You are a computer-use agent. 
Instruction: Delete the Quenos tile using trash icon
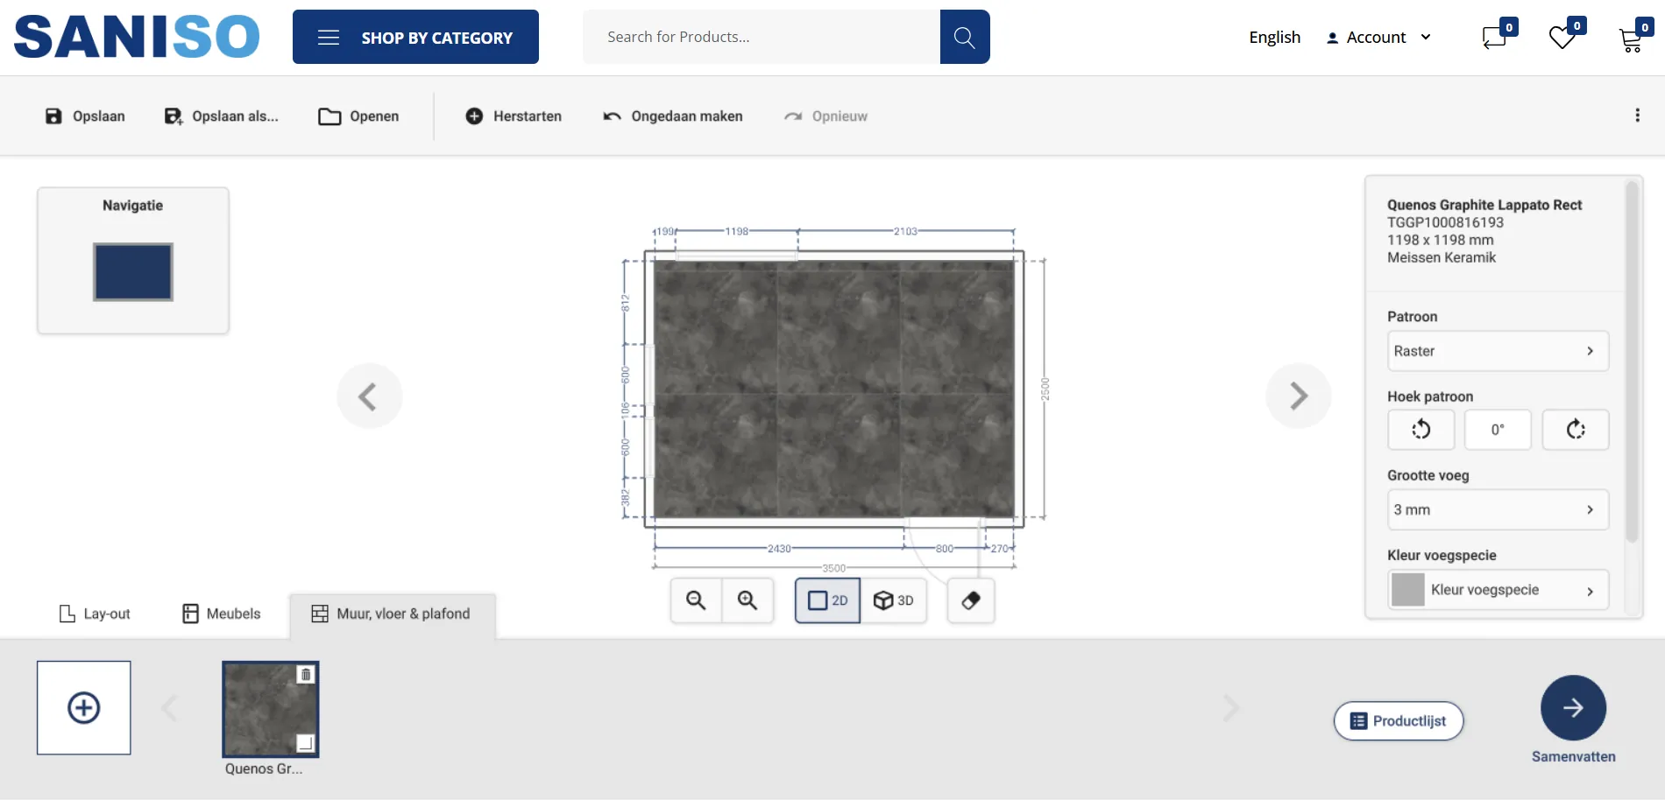coord(306,675)
